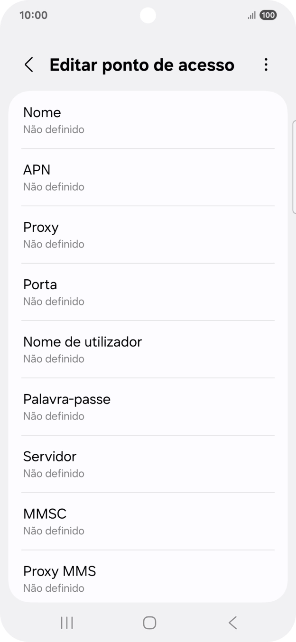The height and width of the screenshot is (642, 296).
Task: Edit the Porta setting
Action: click(x=148, y=292)
